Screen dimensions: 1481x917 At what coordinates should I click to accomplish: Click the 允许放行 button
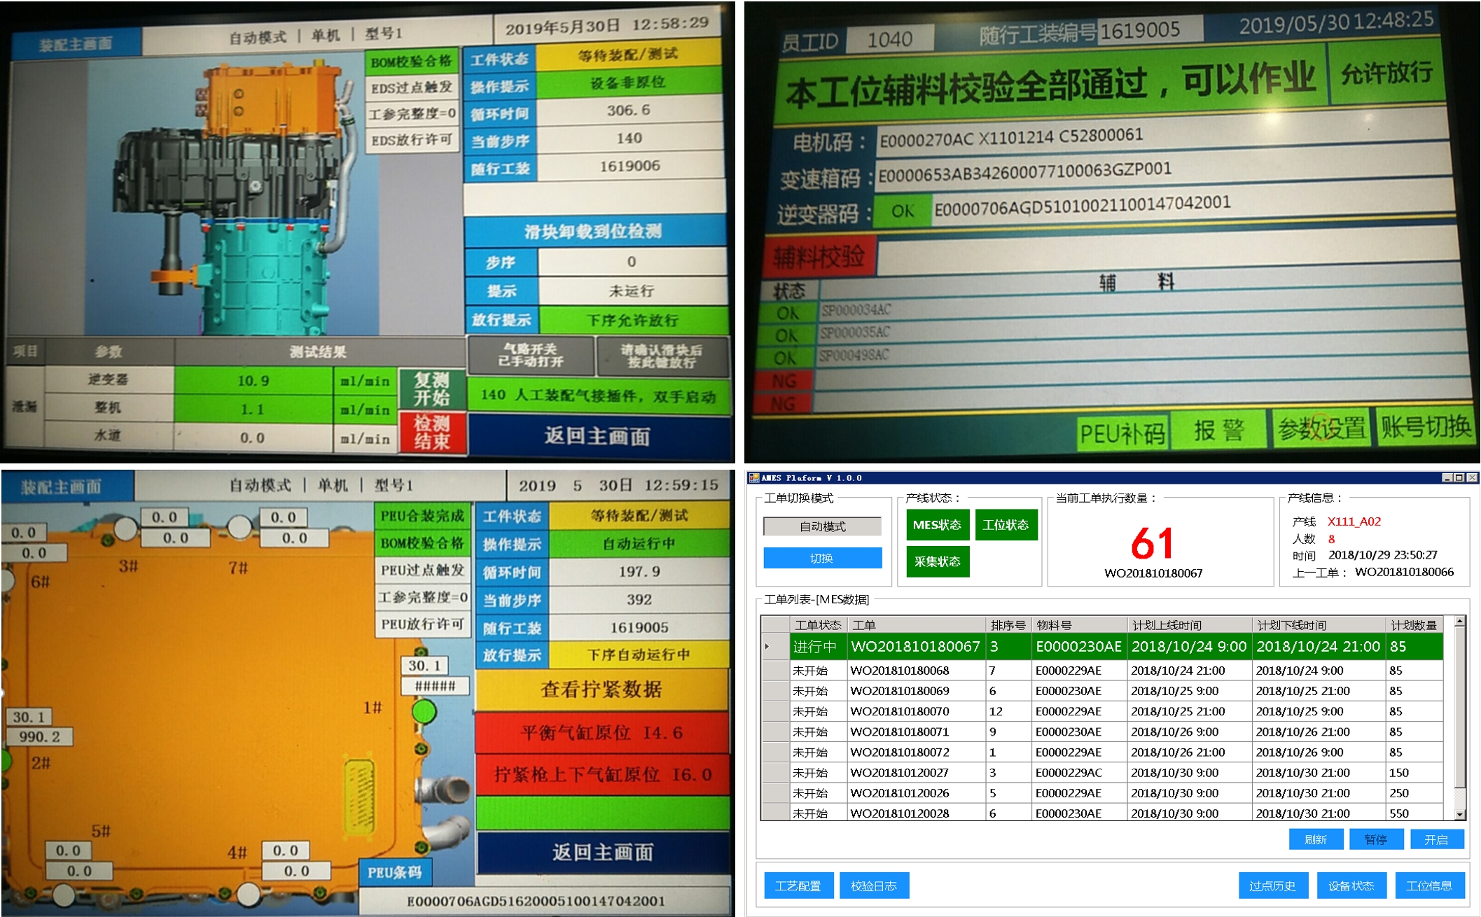(x=1386, y=73)
